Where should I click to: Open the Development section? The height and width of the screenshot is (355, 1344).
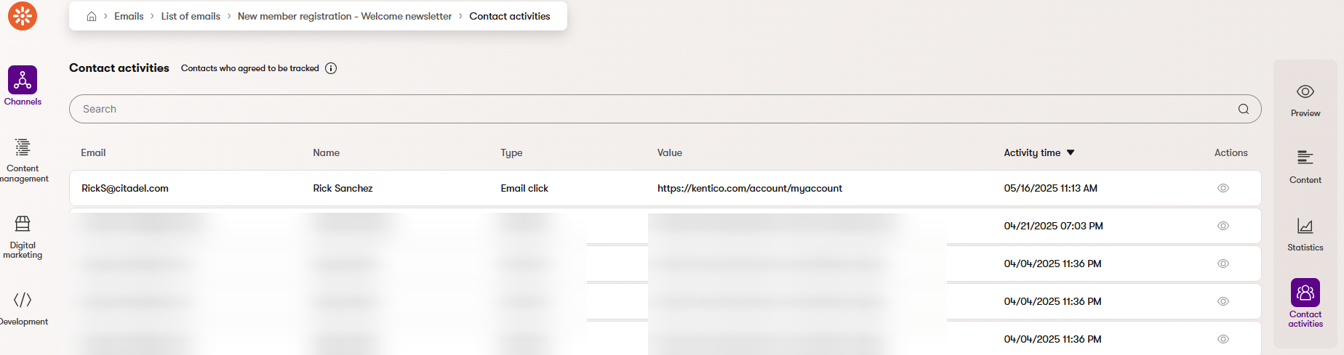click(x=23, y=300)
